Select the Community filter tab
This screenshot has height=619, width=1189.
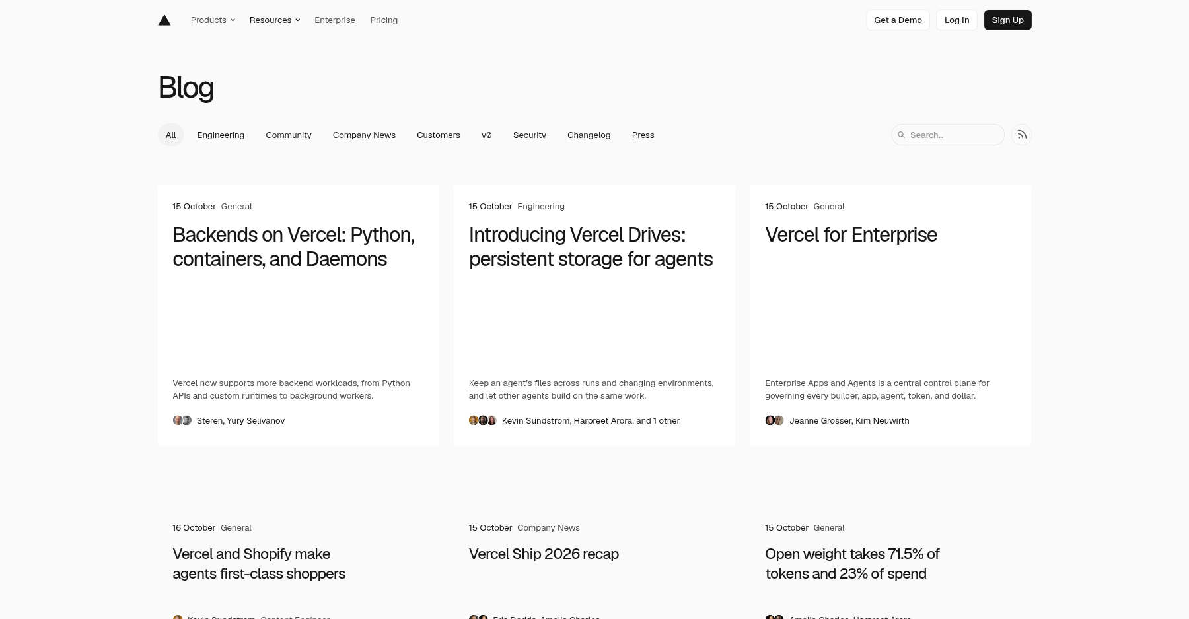pos(289,135)
